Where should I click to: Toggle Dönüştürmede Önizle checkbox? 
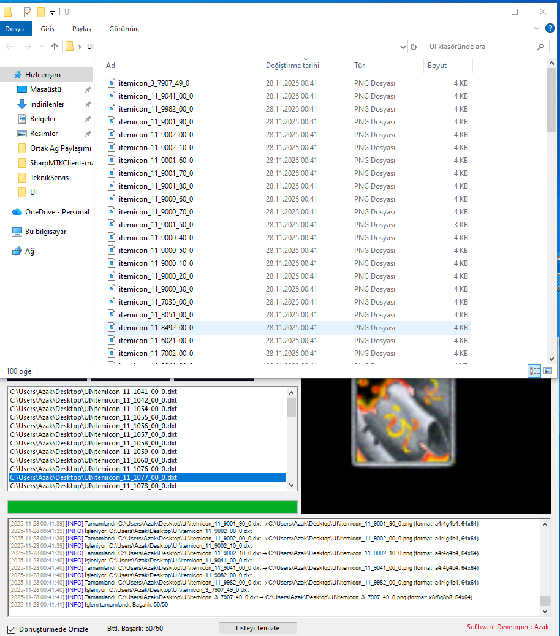point(12,629)
